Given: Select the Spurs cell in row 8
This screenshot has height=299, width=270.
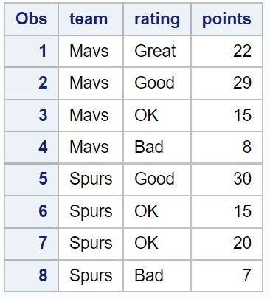Looking at the screenshot, I should click(91, 275).
